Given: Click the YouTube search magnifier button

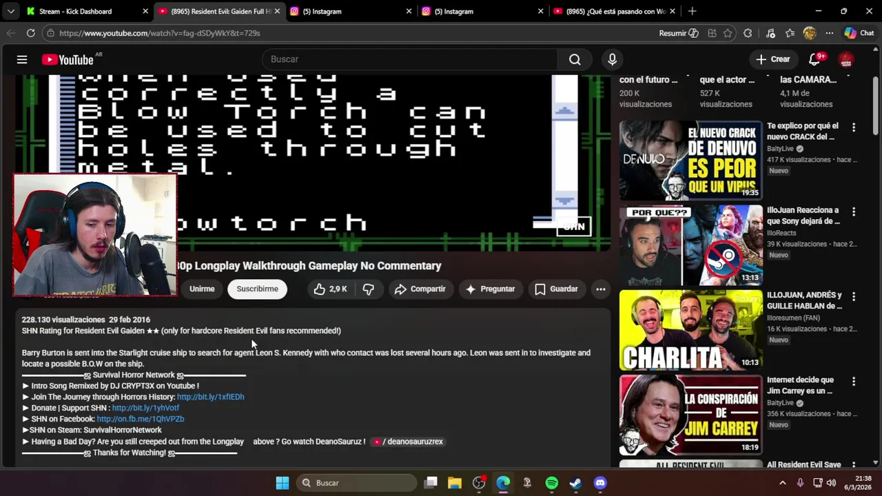Looking at the screenshot, I should coord(575,59).
